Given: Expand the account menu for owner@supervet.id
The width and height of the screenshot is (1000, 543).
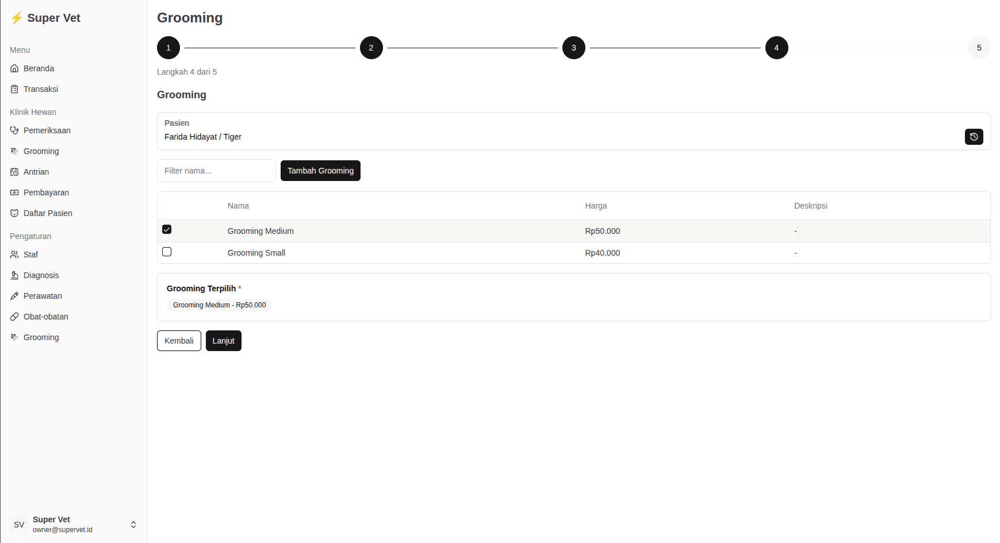Looking at the screenshot, I should (x=133, y=524).
